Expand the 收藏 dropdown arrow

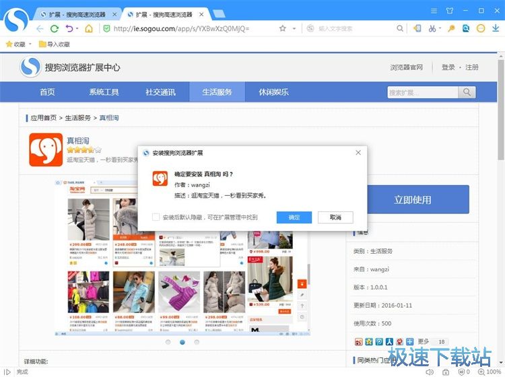pos(30,44)
